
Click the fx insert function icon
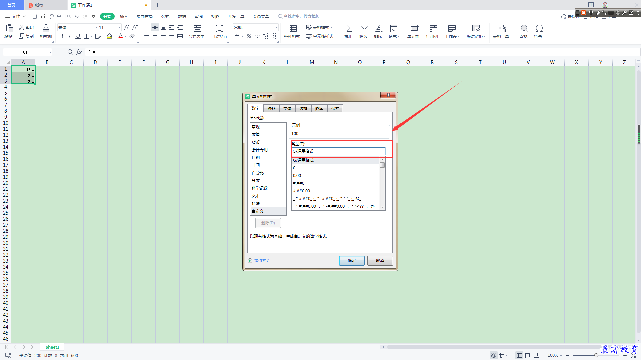79,52
